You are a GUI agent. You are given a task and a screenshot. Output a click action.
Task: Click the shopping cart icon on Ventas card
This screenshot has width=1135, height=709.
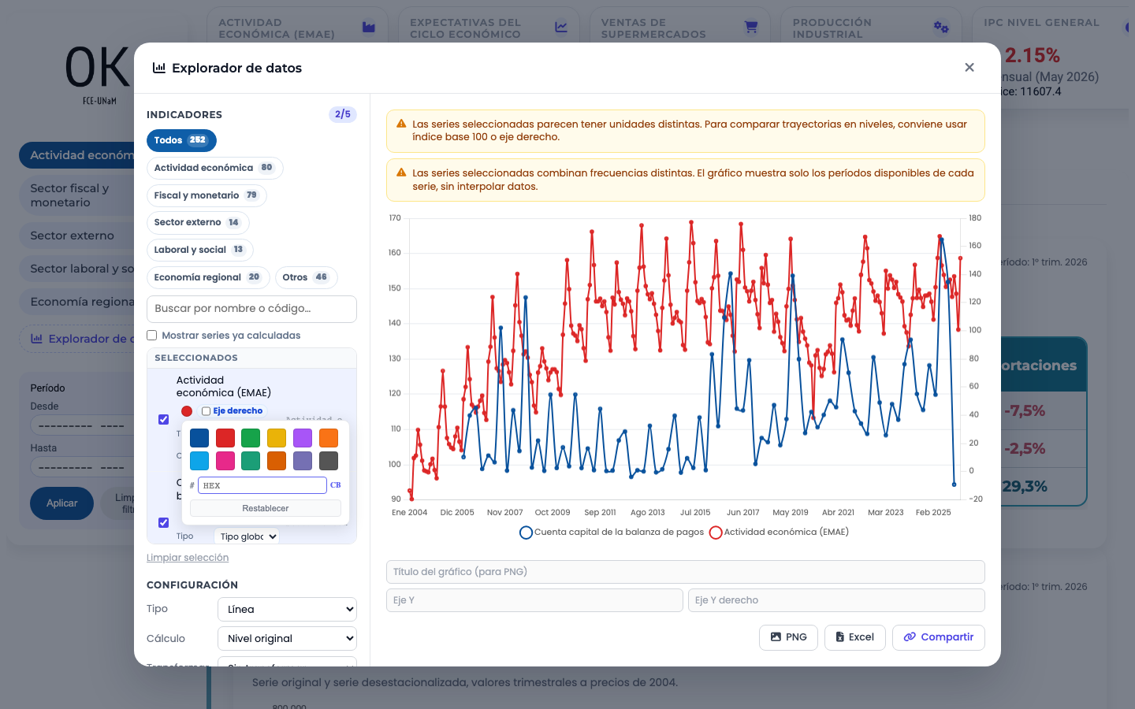[751, 28]
